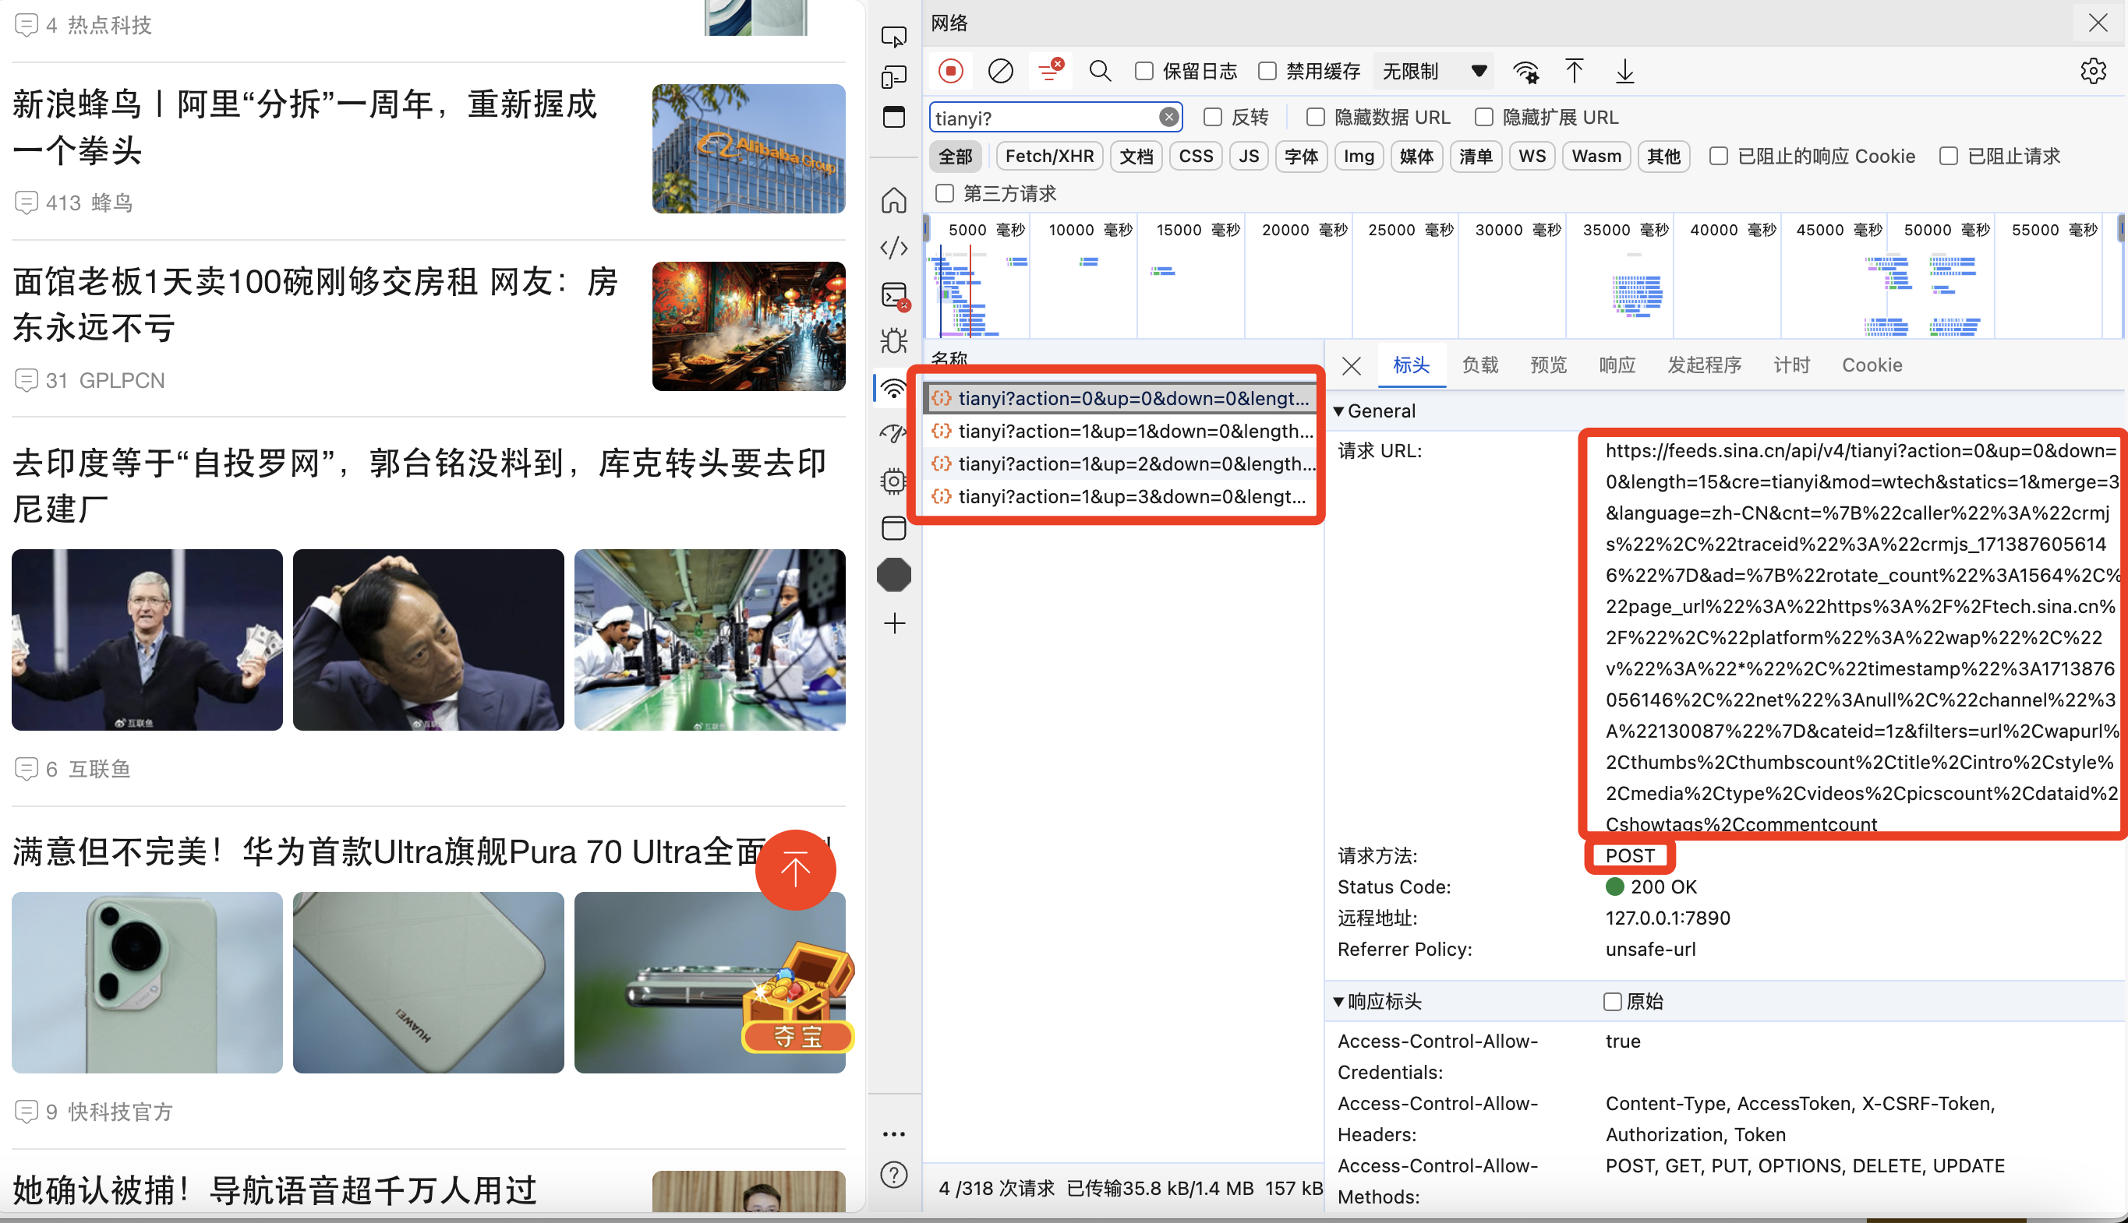This screenshot has width=2128, height=1223.
Task: Check the 第三方请求 checkbox
Action: coord(945,194)
